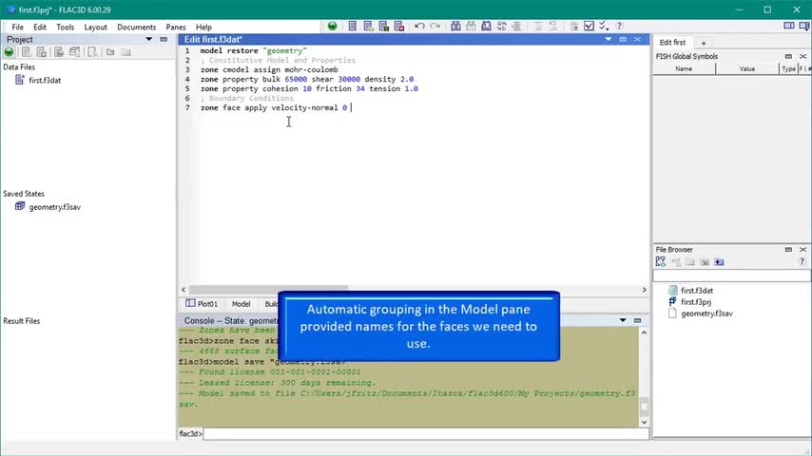Click the close document icon with red badge
This screenshot has height=456, width=812.
(399, 26)
